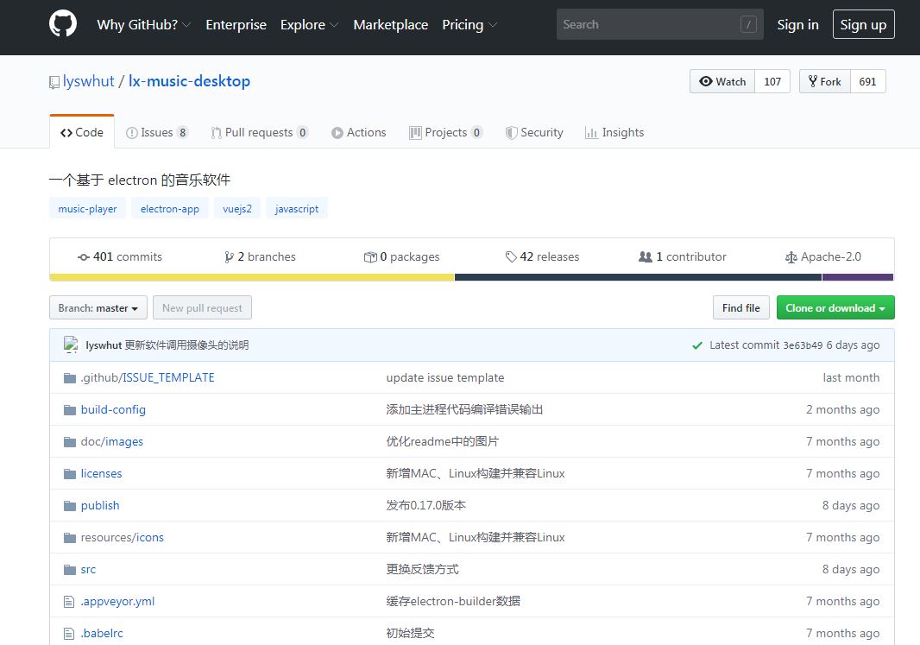View the 42 releases page
This screenshot has width=920, height=645.
[x=542, y=256]
